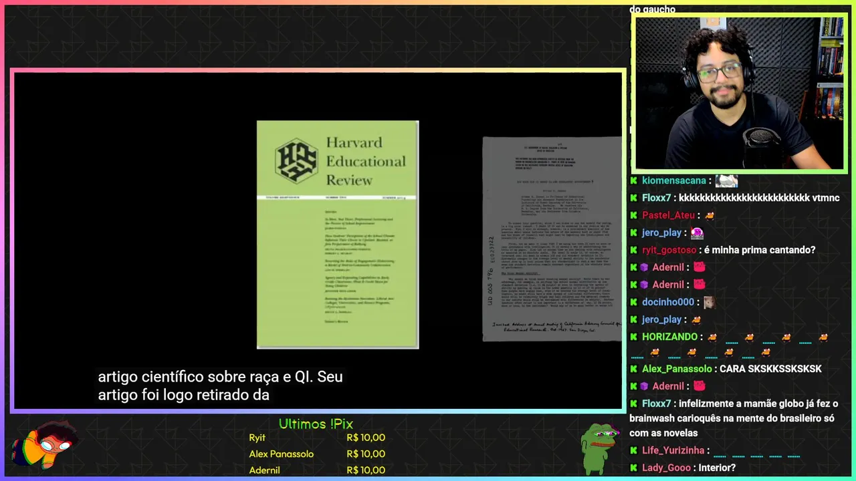Click the Kick badge beside docinho000
Image resolution: width=856 pixels, height=481 pixels.
[633, 302]
